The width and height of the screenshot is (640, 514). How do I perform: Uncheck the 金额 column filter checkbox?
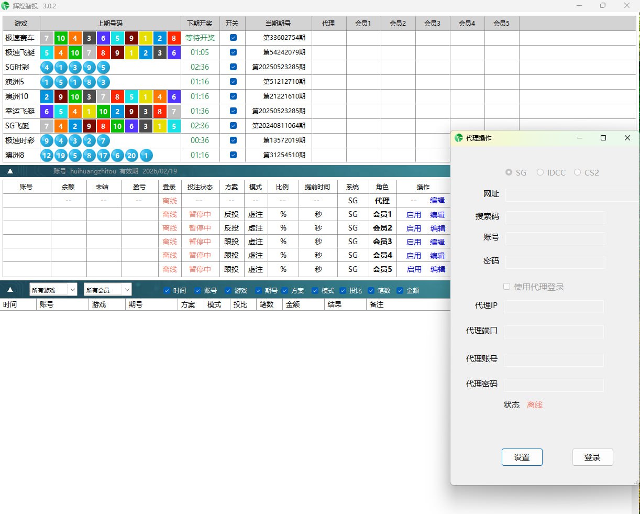(x=400, y=290)
